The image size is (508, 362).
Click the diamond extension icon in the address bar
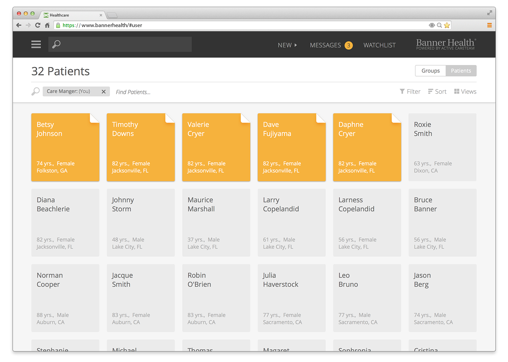[x=432, y=25]
